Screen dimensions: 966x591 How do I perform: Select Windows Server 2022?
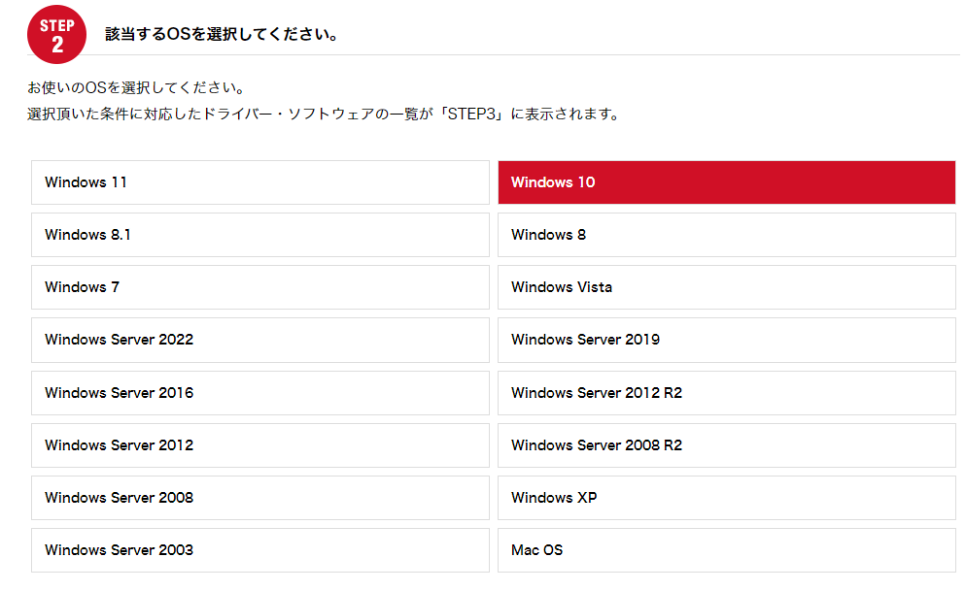[x=259, y=340]
